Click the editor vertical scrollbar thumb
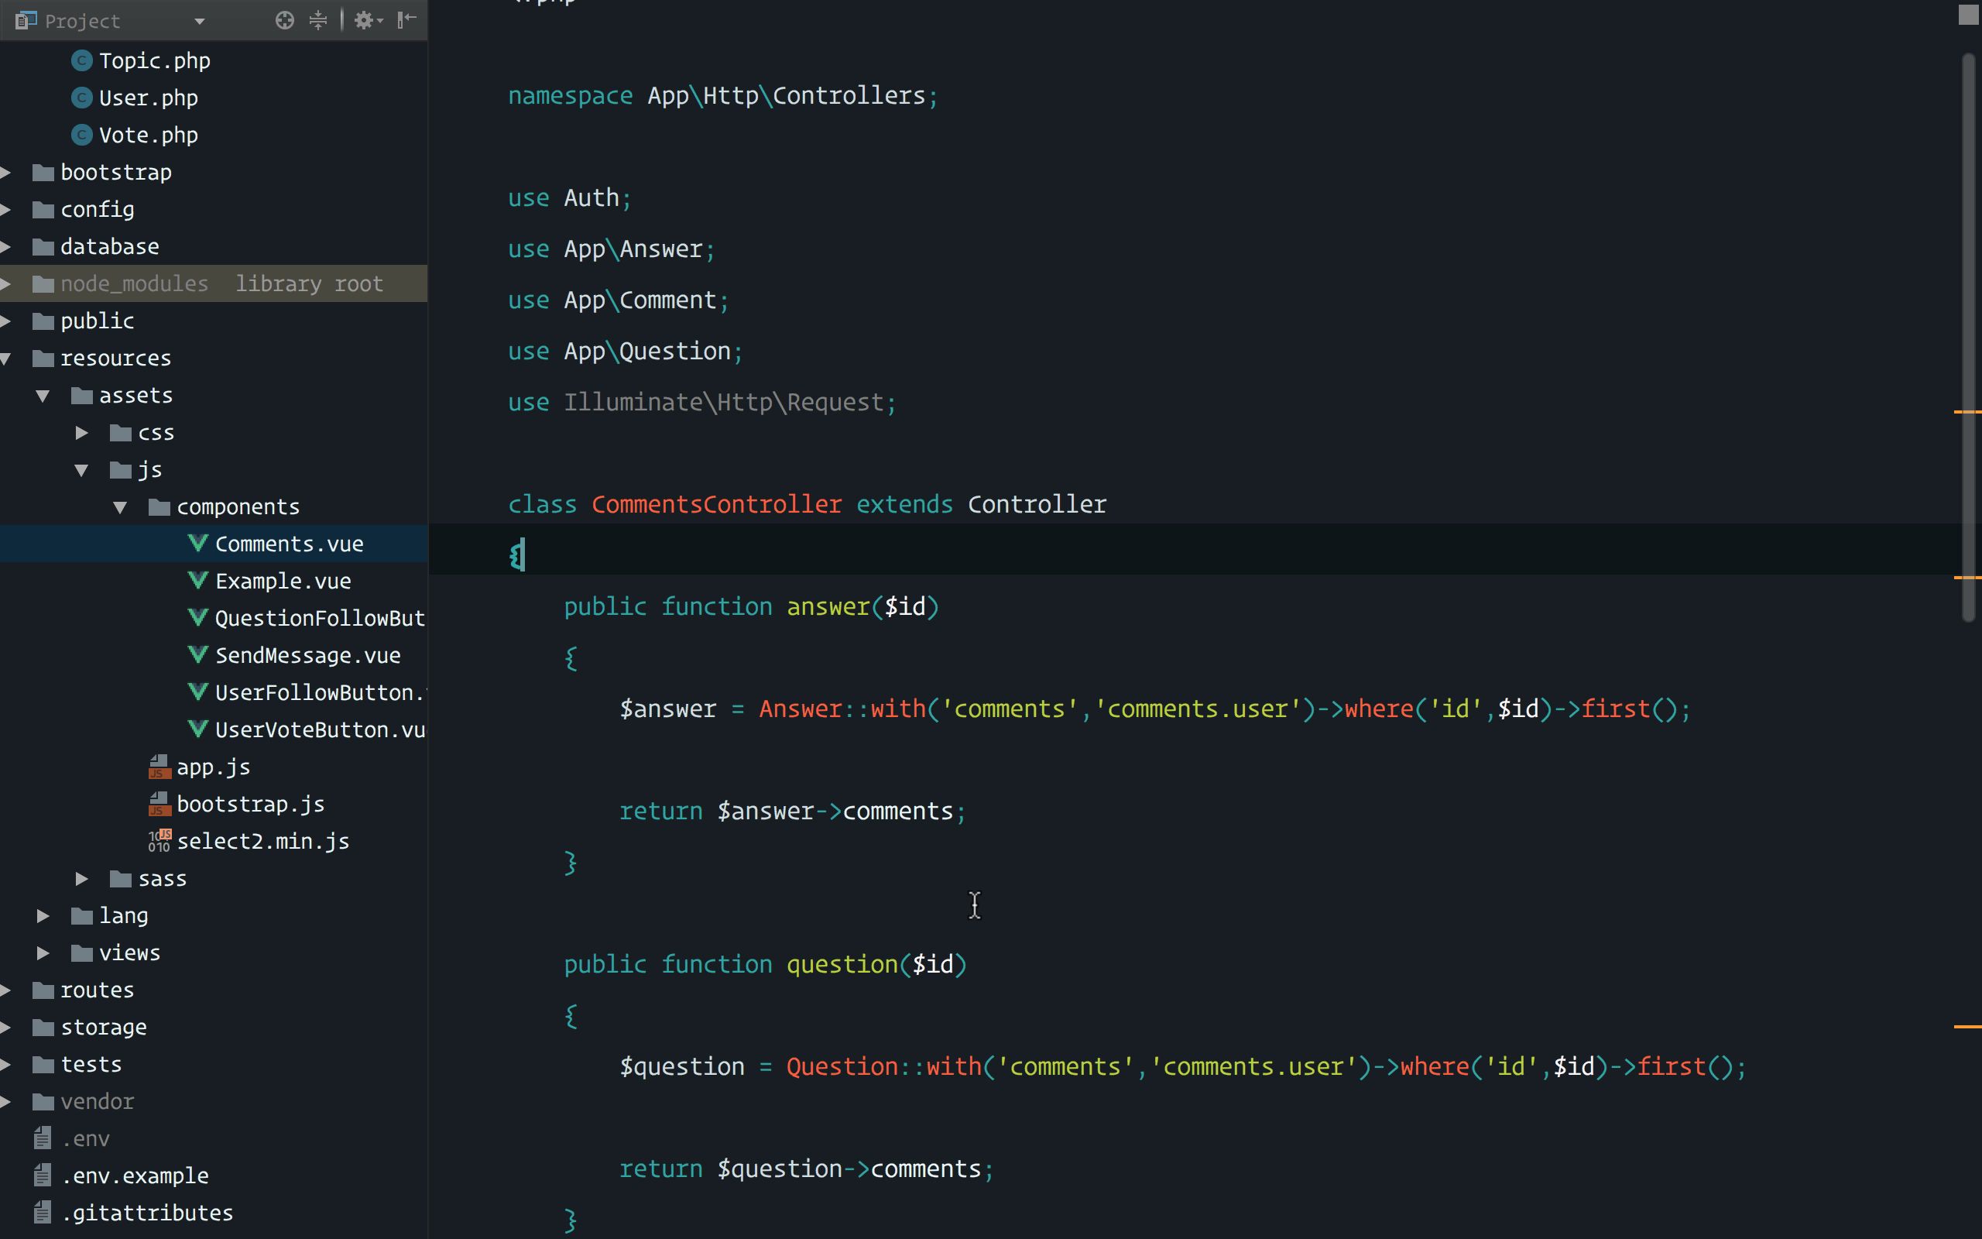This screenshot has width=1982, height=1239. pyautogui.click(x=1969, y=336)
